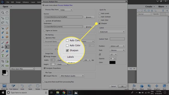169x95 pixels.
Task: Open the Position Bottom Left dropdown
Action: (117, 46)
